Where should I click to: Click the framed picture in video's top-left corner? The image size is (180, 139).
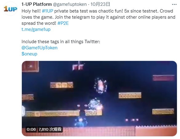30,66
